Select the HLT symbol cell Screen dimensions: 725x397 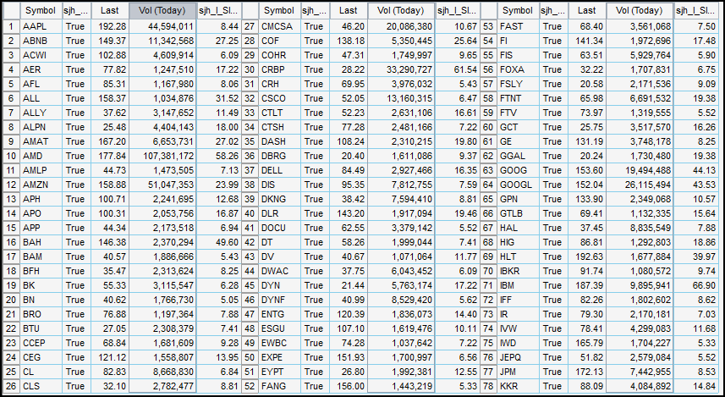pos(518,256)
